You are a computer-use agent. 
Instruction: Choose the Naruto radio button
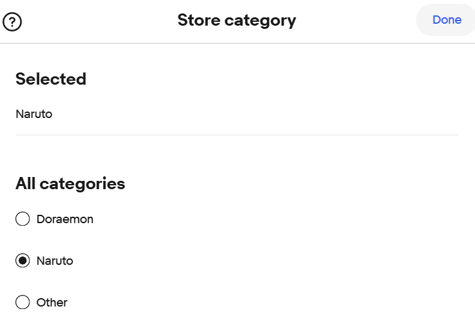[22, 261]
